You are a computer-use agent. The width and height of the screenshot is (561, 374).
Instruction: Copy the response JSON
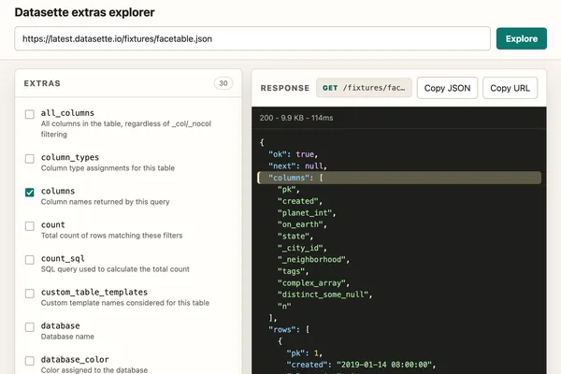pos(447,88)
